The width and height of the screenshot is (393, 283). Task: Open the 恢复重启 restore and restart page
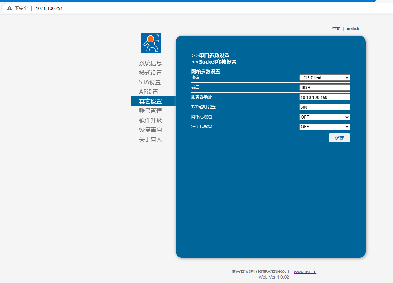tap(151, 130)
